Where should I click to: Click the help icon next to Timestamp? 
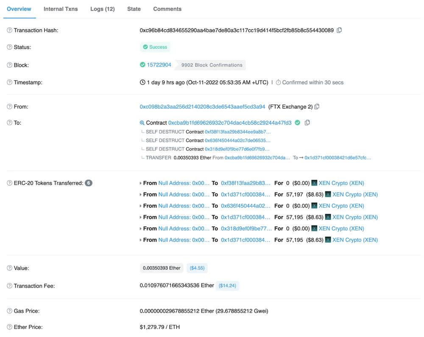[9, 82]
